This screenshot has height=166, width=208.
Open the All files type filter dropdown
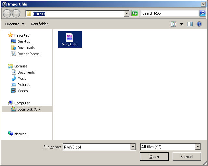point(198,147)
